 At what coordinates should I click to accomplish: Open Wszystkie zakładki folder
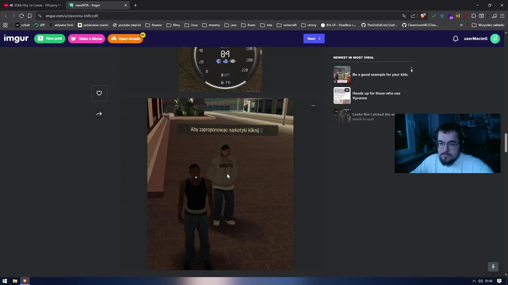tap(488, 25)
